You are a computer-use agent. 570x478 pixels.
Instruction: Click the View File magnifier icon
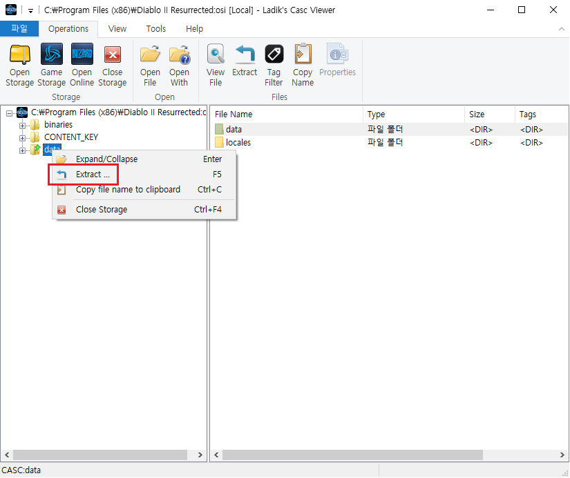click(x=216, y=54)
